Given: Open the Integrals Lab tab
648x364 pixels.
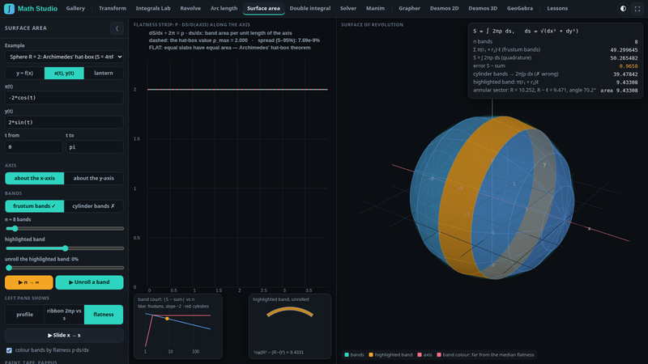Looking at the screenshot, I should pos(153,8).
